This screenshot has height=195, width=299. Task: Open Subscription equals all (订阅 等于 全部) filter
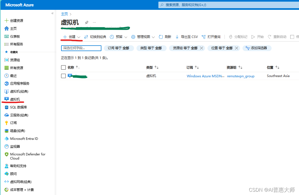[x=119, y=48]
